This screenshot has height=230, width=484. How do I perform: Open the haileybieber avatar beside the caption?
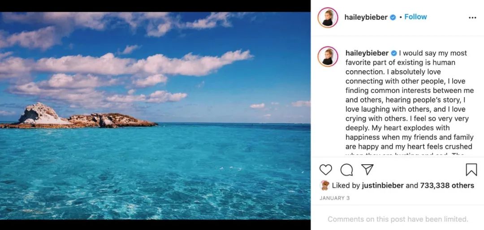[x=328, y=57]
